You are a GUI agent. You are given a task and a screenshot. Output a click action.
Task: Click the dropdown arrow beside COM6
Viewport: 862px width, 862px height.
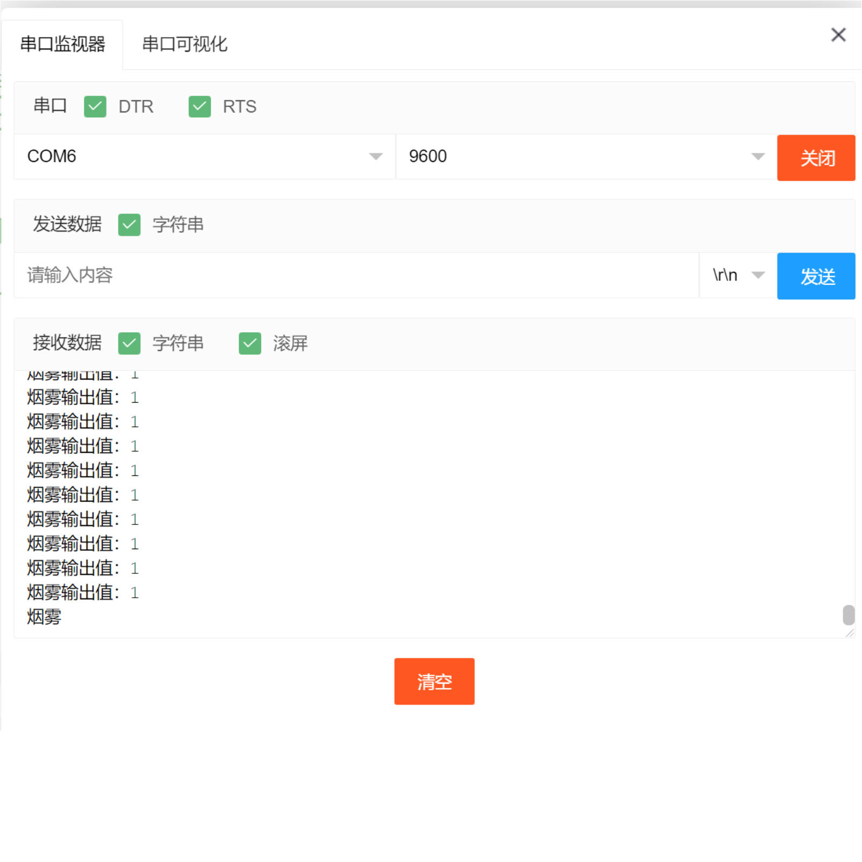tap(376, 157)
